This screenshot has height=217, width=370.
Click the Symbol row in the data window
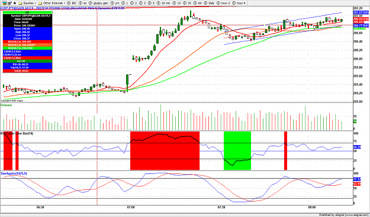pyautogui.click(x=27, y=15)
